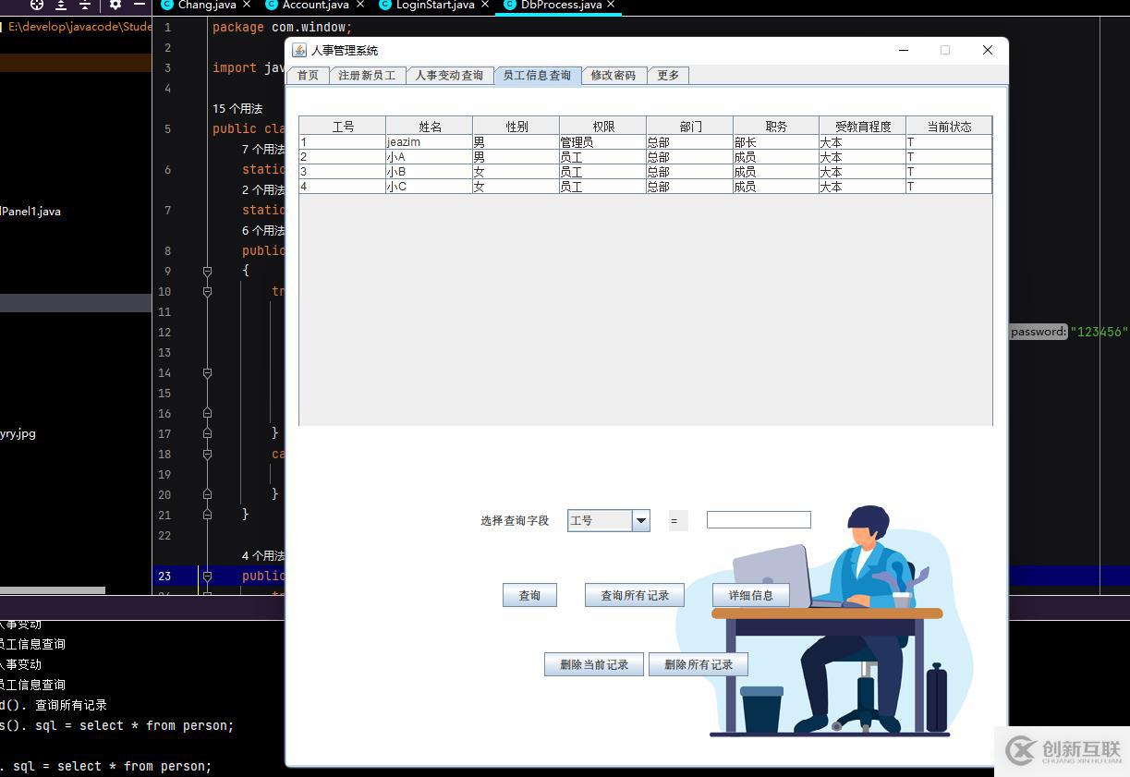Click the 查询所有记录 button
The height and width of the screenshot is (777, 1130).
[635, 596]
